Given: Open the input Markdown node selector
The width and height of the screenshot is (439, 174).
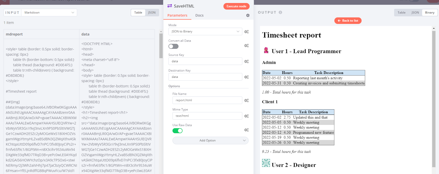Looking at the screenshot, I should pos(49,13).
